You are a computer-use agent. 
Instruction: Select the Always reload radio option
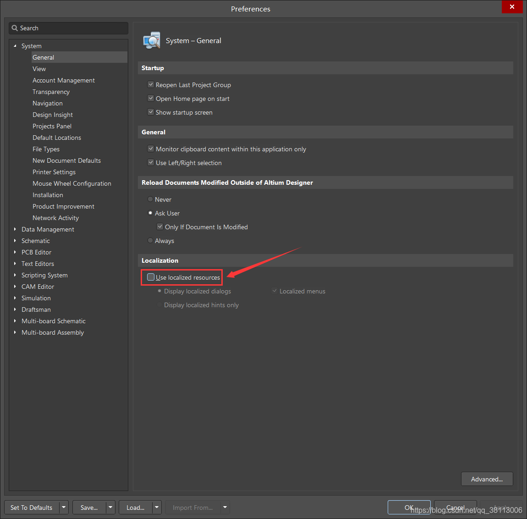tap(150, 241)
